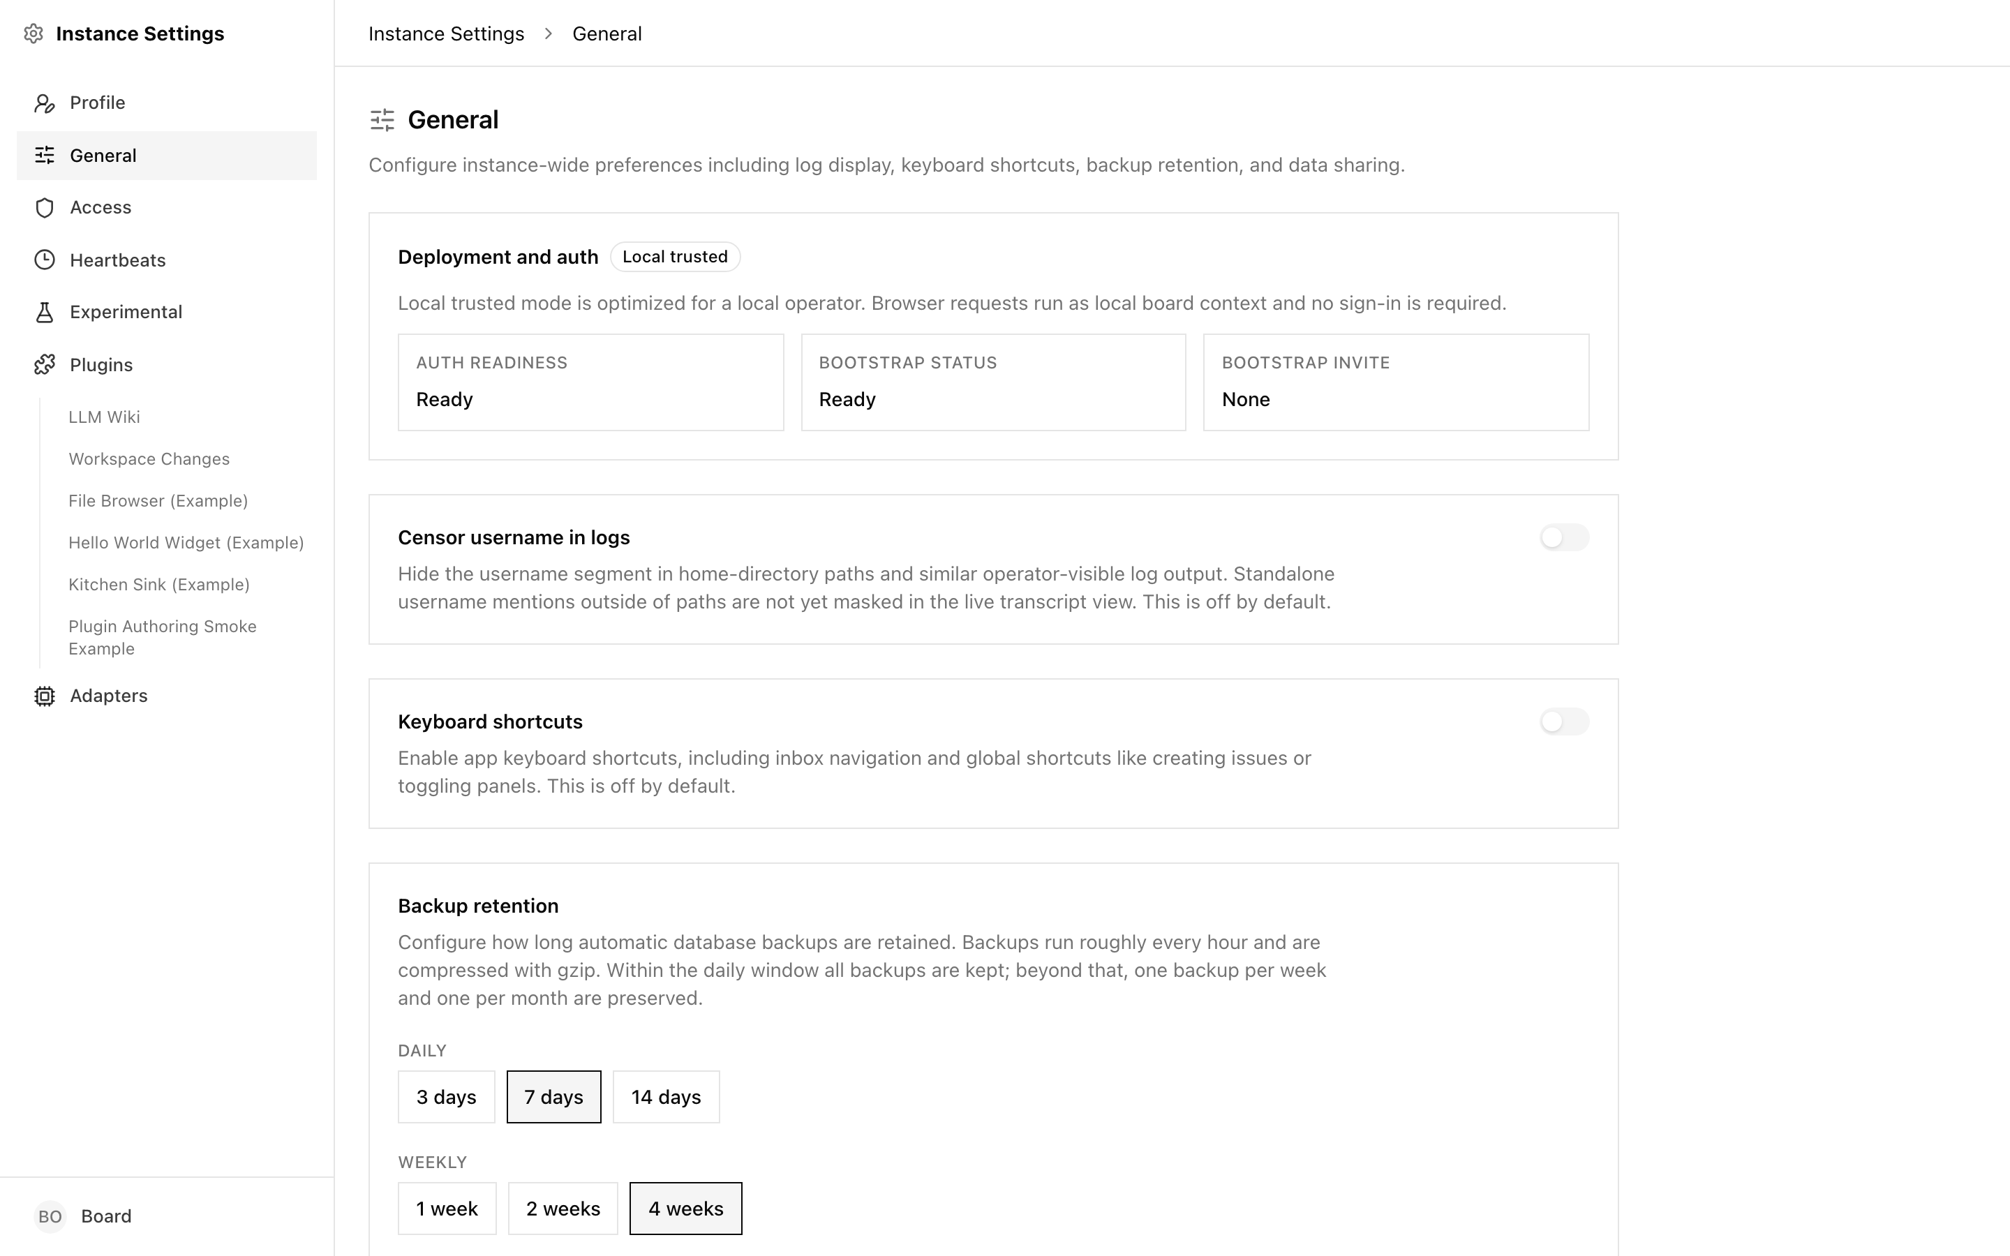Click the Local trusted badge
The image size is (2010, 1256).
click(676, 257)
